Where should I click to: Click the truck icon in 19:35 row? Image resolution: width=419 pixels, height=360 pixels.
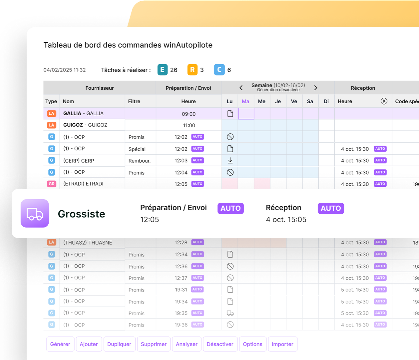tap(230, 313)
